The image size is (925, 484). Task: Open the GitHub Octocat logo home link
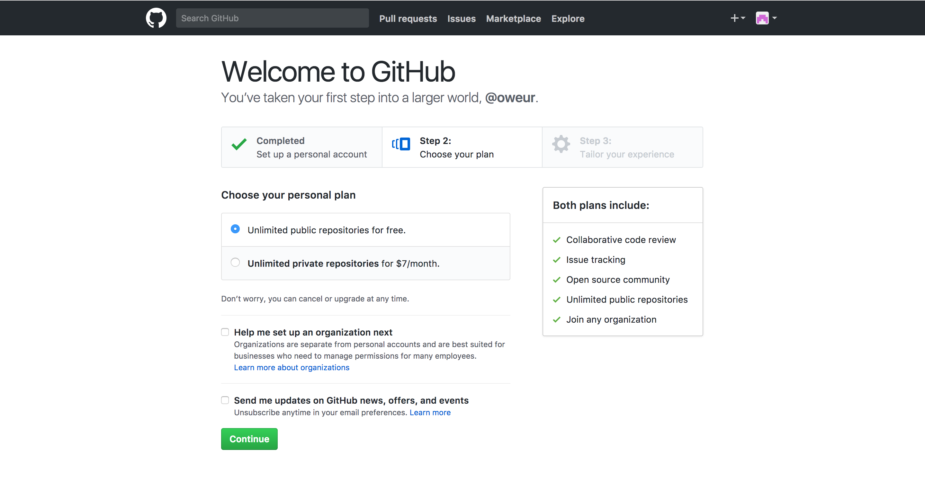(156, 18)
